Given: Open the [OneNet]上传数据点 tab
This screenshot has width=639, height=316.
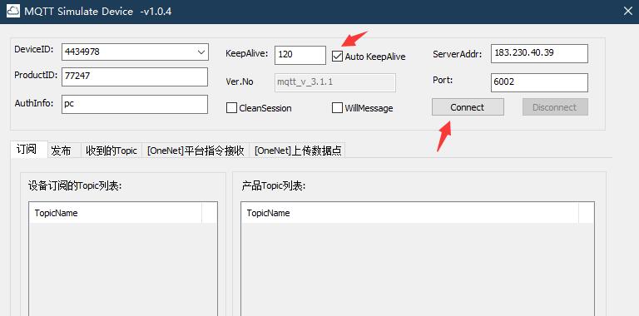Looking at the screenshot, I should pos(298,151).
